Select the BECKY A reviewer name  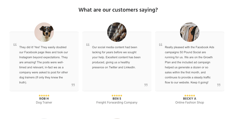(190, 99)
